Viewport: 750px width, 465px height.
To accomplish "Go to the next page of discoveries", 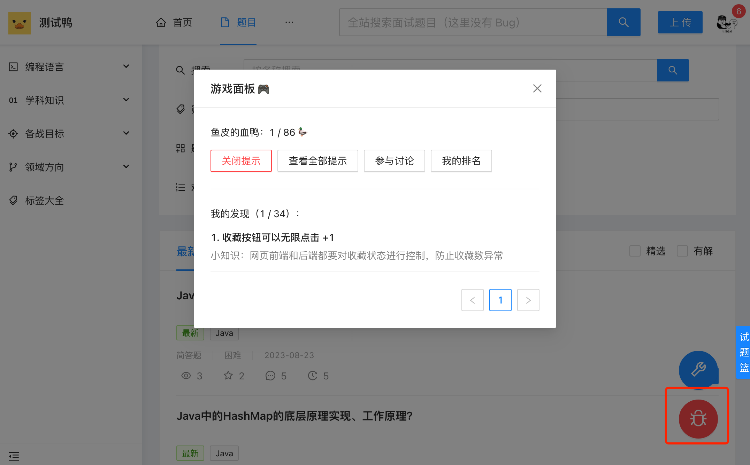I will [528, 300].
